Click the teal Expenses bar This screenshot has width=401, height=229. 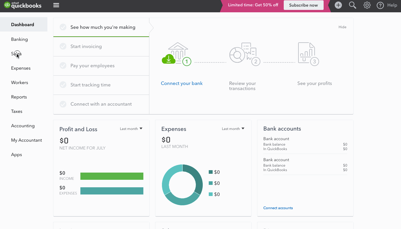[112, 191]
